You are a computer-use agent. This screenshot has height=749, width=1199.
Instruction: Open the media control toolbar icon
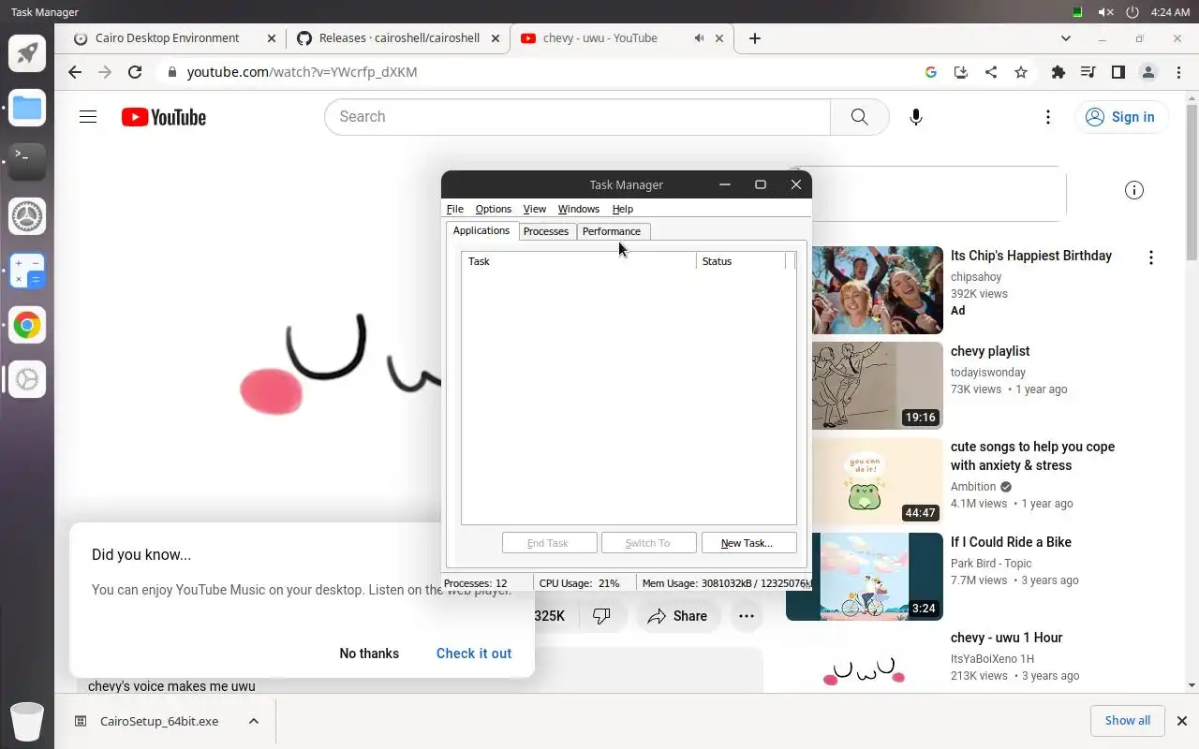pyautogui.click(x=1088, y=72)
